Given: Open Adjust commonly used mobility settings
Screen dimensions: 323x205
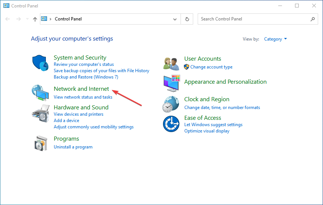Looking at the screenshot, I should tap(94, 127).
